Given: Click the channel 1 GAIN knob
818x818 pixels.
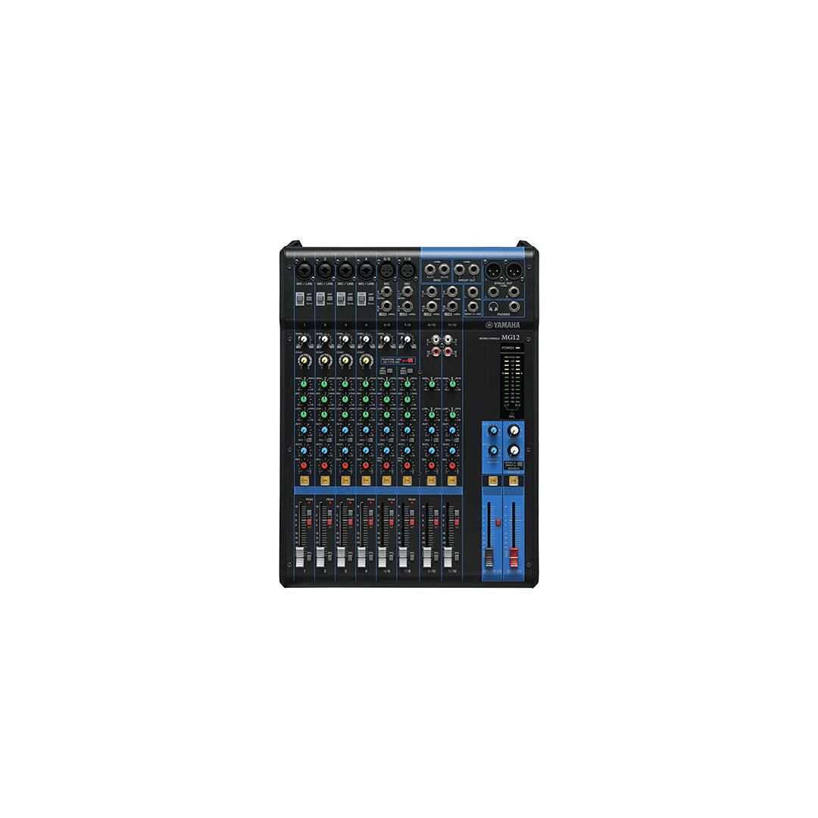Looking at the screenshot, I should click(x=304, y=339).
